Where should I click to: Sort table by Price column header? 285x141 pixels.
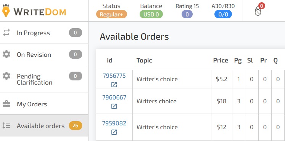click(x=221, y=60)
